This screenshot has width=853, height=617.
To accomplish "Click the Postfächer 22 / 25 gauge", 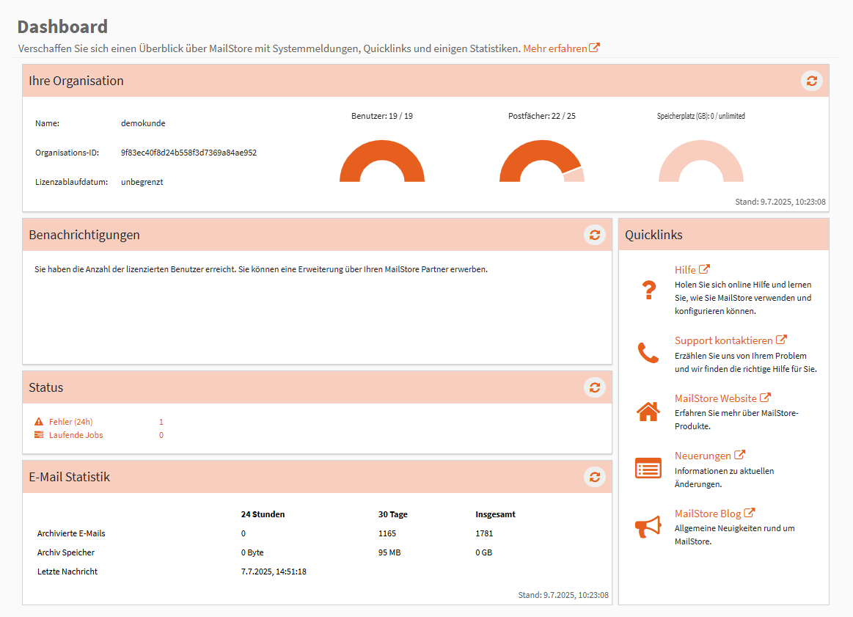I will (x=542, y=161).
